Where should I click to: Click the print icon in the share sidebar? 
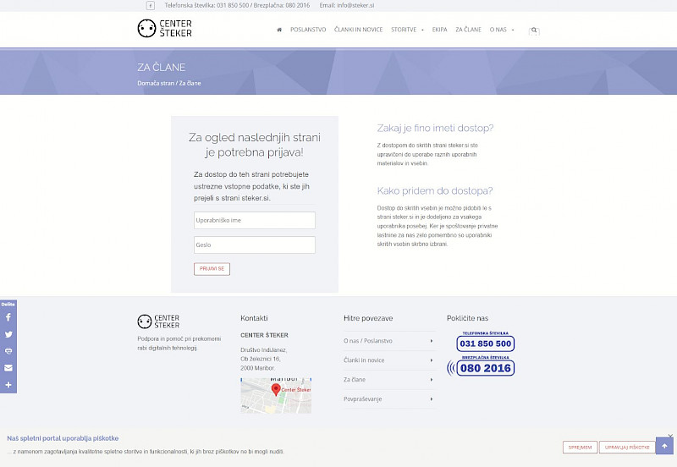8,350
